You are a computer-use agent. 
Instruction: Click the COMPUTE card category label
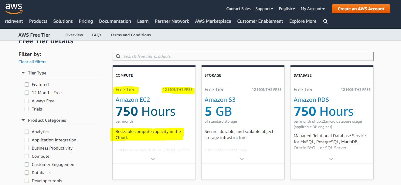pyautogui.click(x=124, y=75)
